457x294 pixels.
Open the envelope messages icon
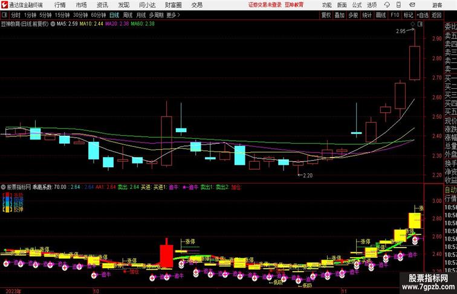pos(412,5)
